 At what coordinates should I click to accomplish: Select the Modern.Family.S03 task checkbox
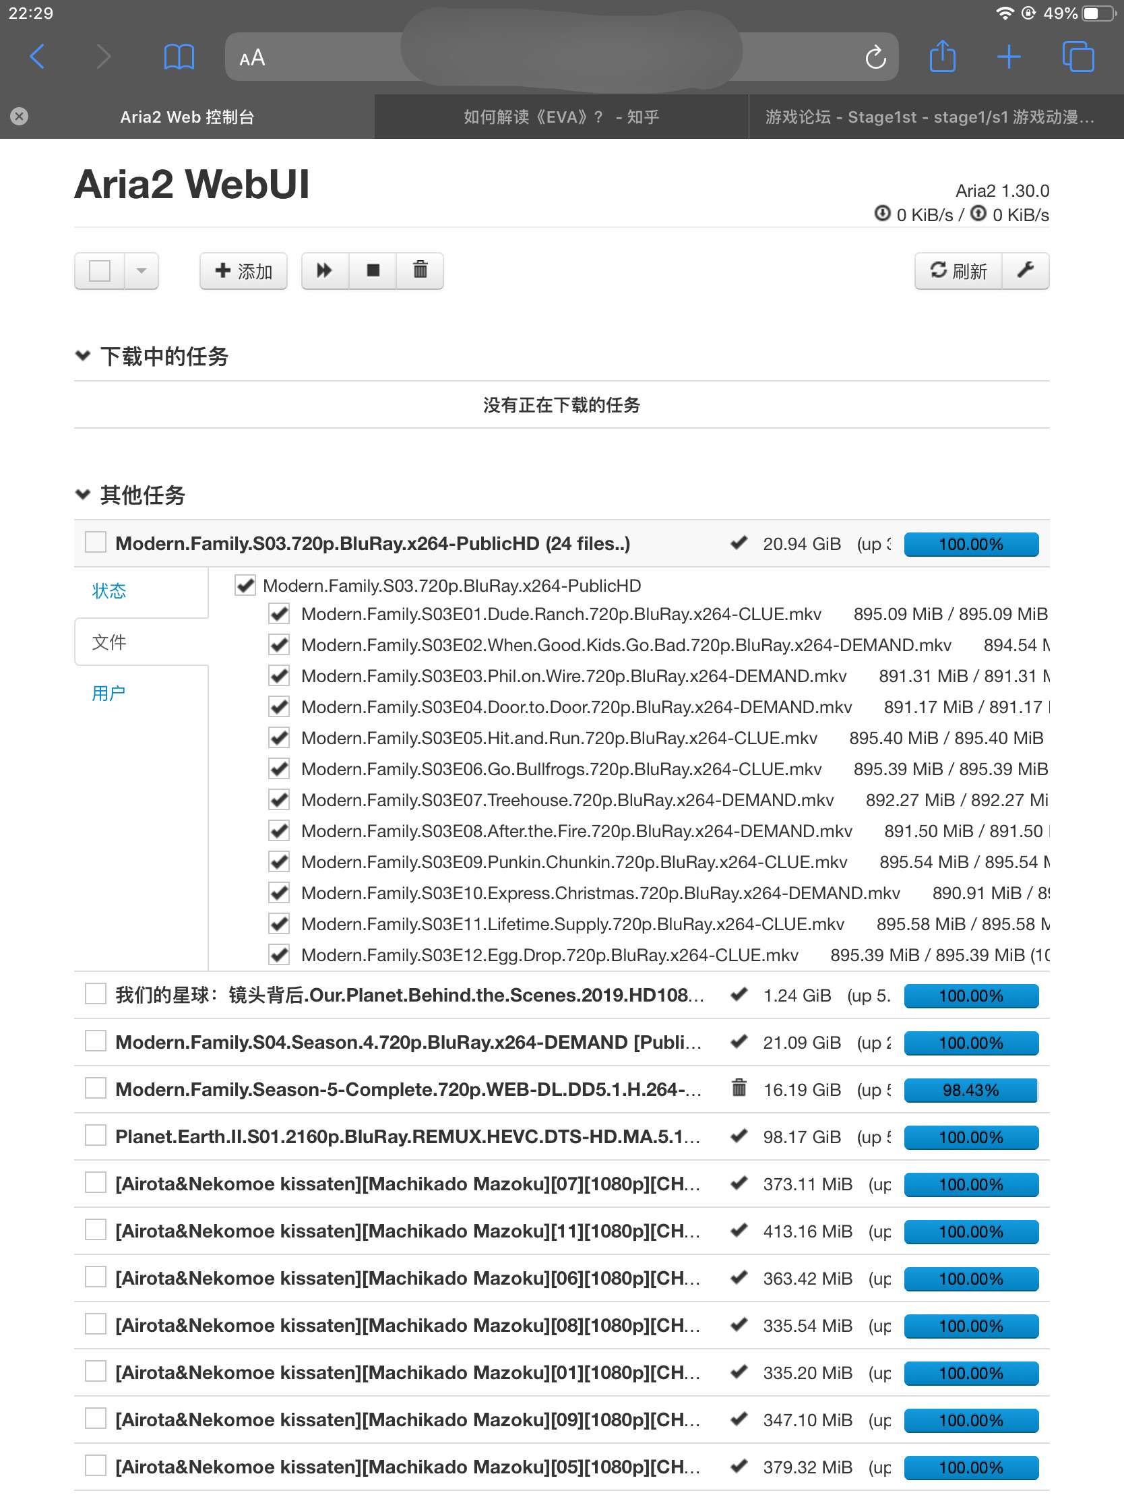point(96,542)
